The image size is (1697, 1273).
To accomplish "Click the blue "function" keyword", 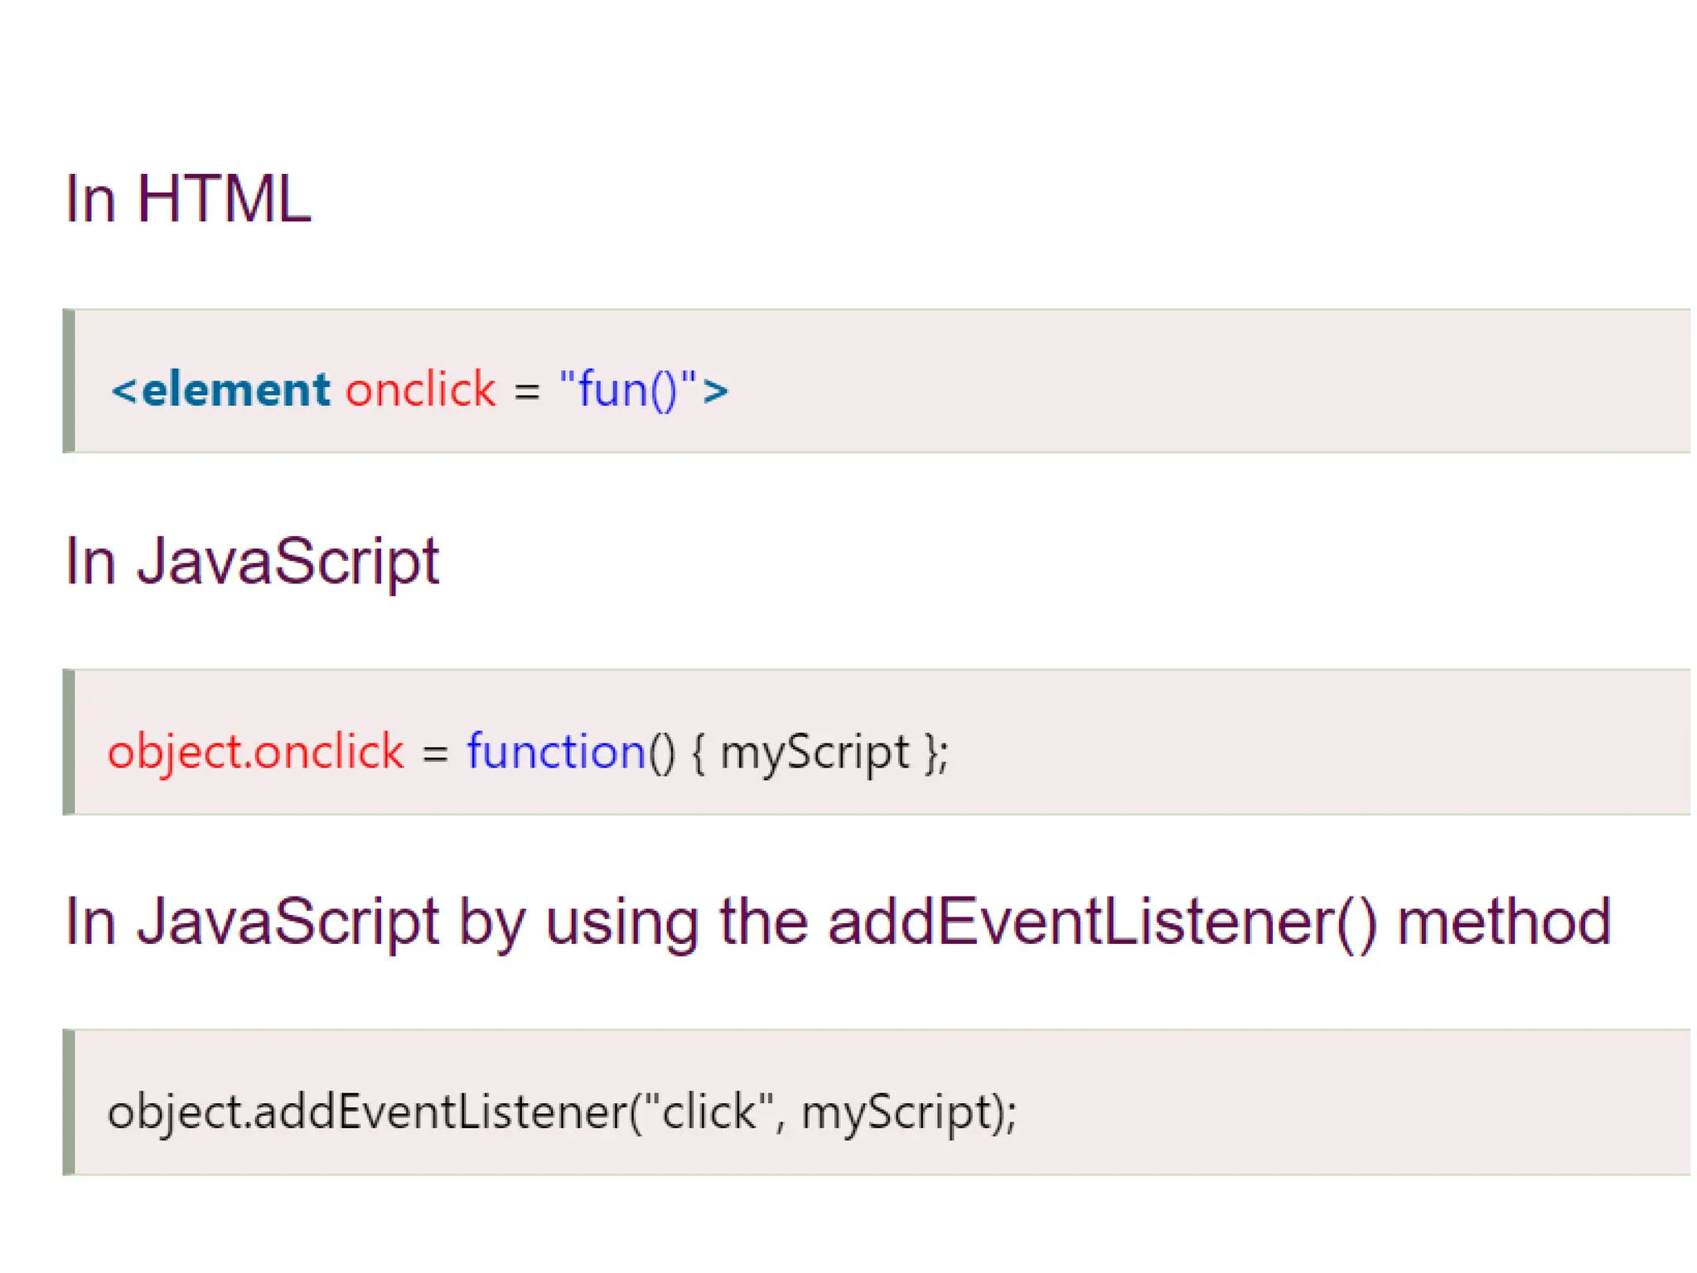I will coord(556,753).
